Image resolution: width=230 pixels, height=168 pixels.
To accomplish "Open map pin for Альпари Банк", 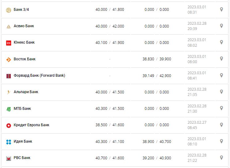I will (221, 92).
